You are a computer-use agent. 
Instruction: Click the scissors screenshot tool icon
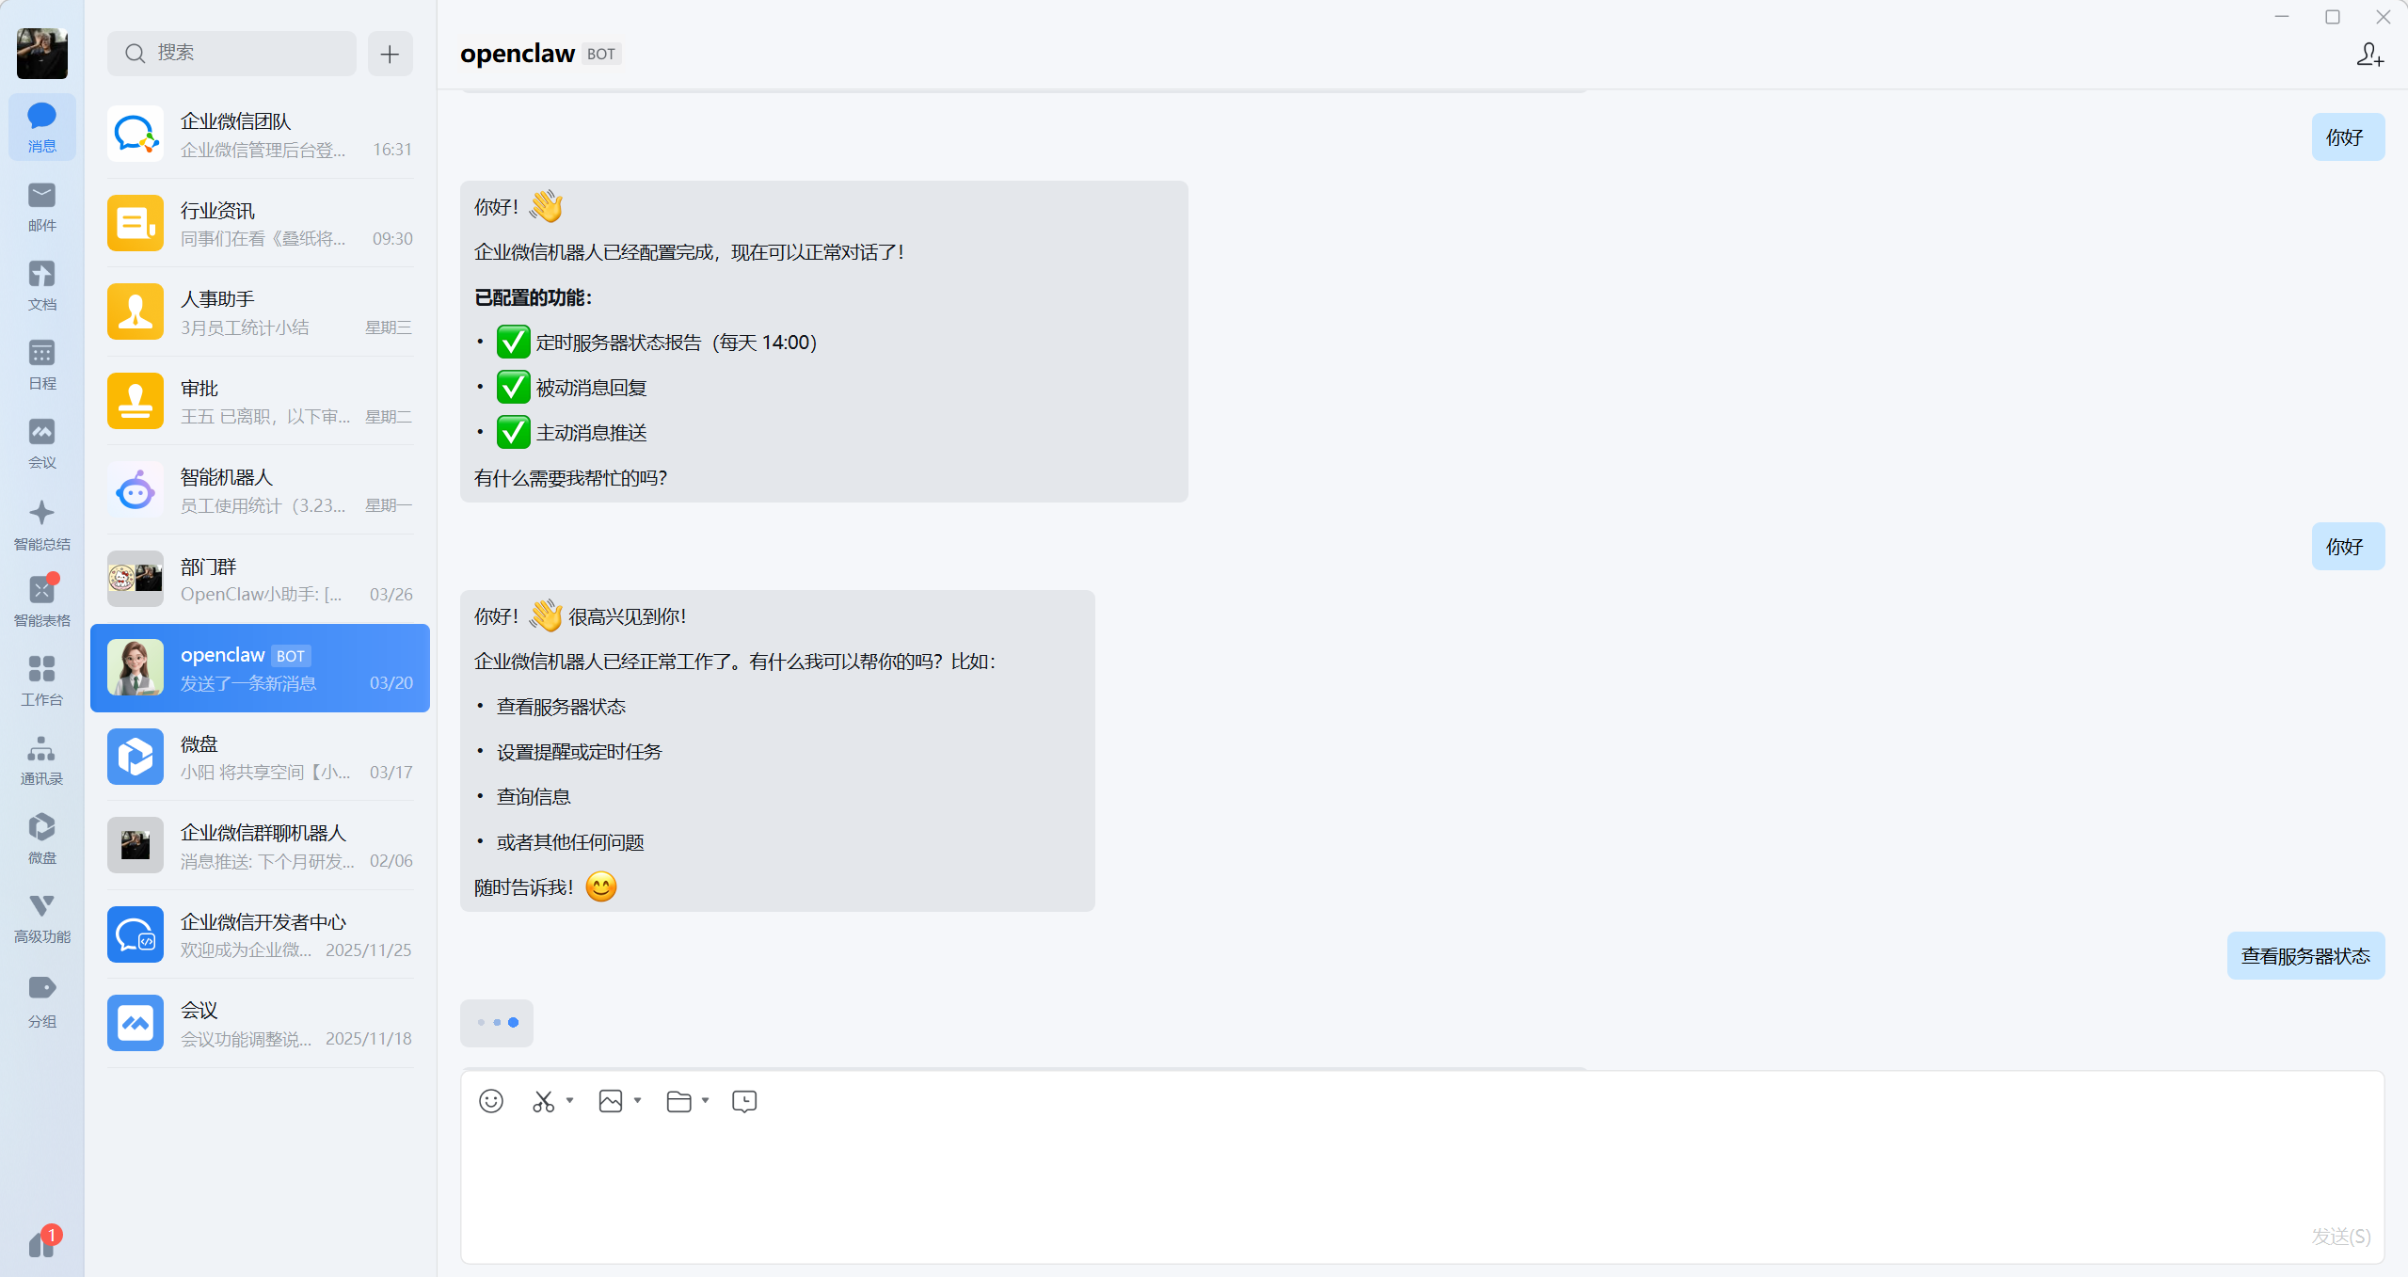(544, 1101)
